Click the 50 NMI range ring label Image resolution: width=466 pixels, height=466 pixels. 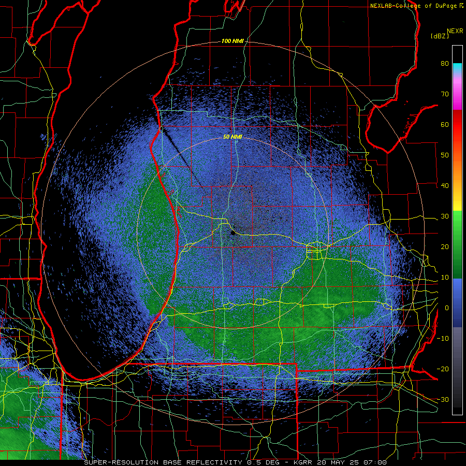pyautogui.click(x=232, y=137)
